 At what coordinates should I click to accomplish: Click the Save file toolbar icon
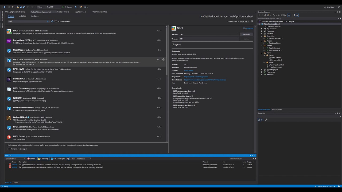(21, 7)
